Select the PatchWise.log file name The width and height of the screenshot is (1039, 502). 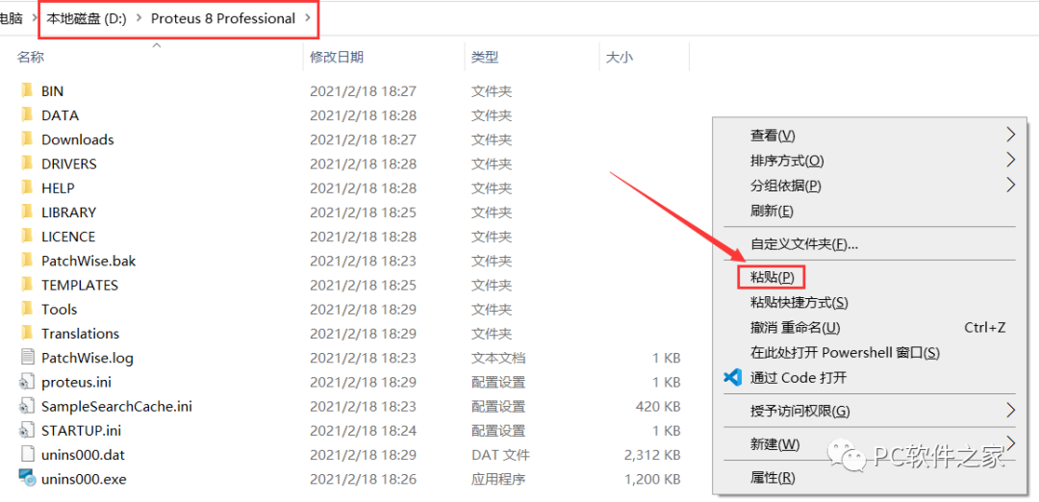(88, 359)
